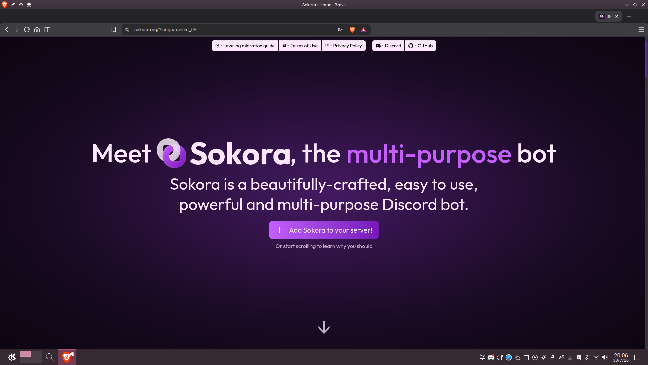
Task: Open the system updates tray icon
Action: click(500, 357)
